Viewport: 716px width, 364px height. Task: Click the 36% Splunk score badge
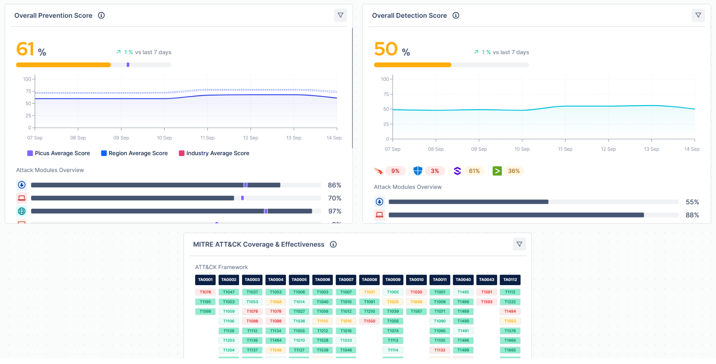[514, 171]
